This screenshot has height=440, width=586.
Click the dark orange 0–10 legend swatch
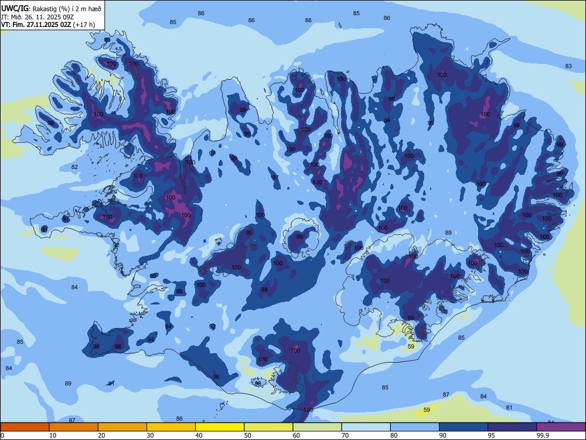tap(25, 427)
